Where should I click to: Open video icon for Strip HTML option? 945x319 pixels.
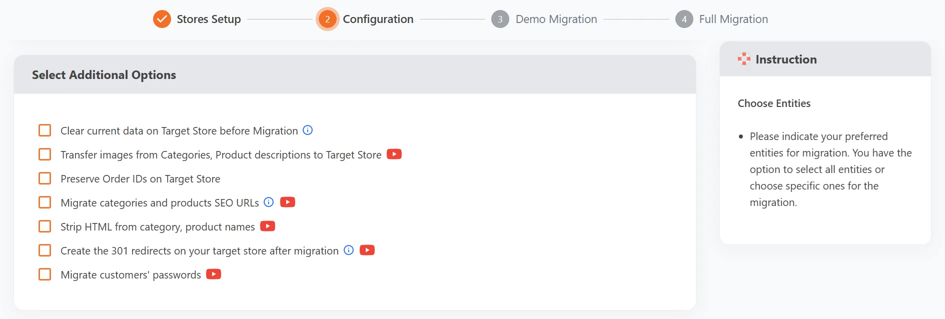pos(268,226)
